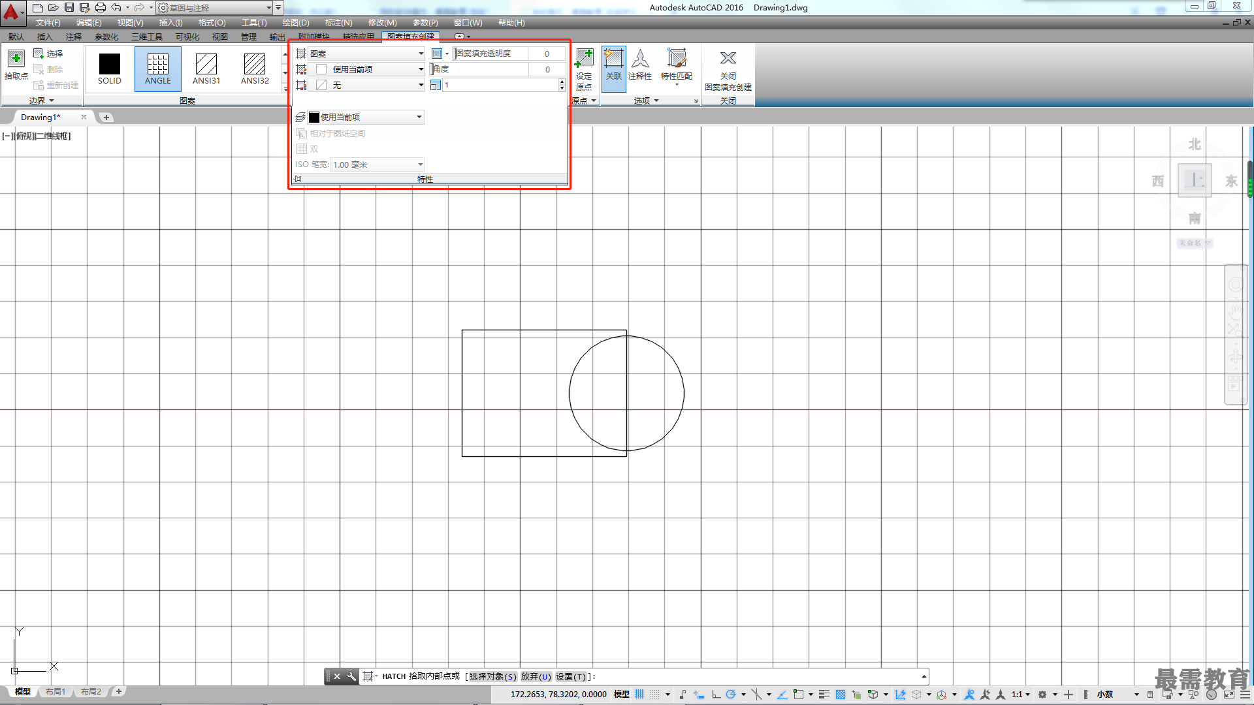Switch to the 布局1 layout tab
Screen dimensions: 1254x705
(56, 691)
